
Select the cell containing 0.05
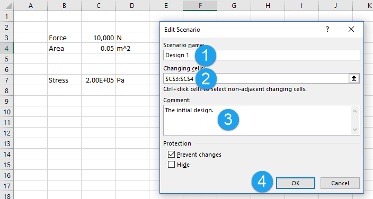pos(98,48)
